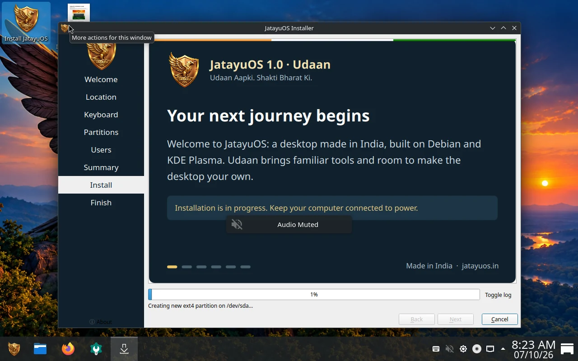Image resolution: width=578 pixels, height=361 pixels.
Task: Click the Show Desktop icon beside the clock
Action: 567,349
